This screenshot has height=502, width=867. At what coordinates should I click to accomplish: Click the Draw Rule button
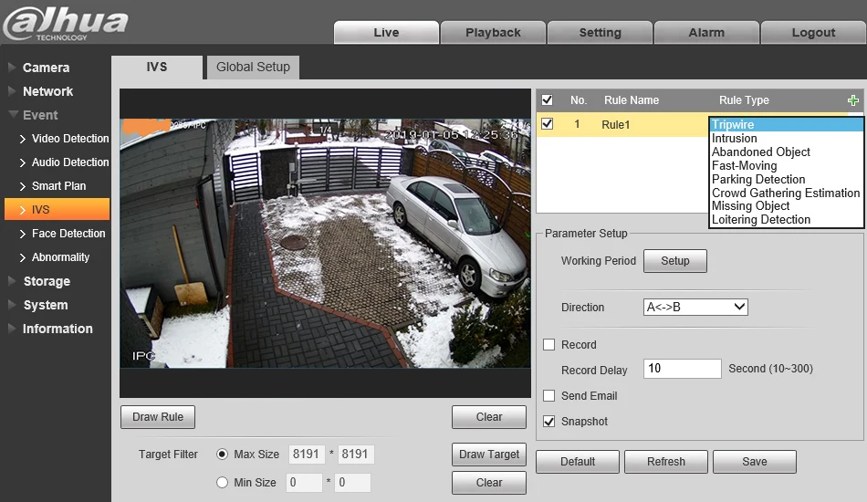158,417
